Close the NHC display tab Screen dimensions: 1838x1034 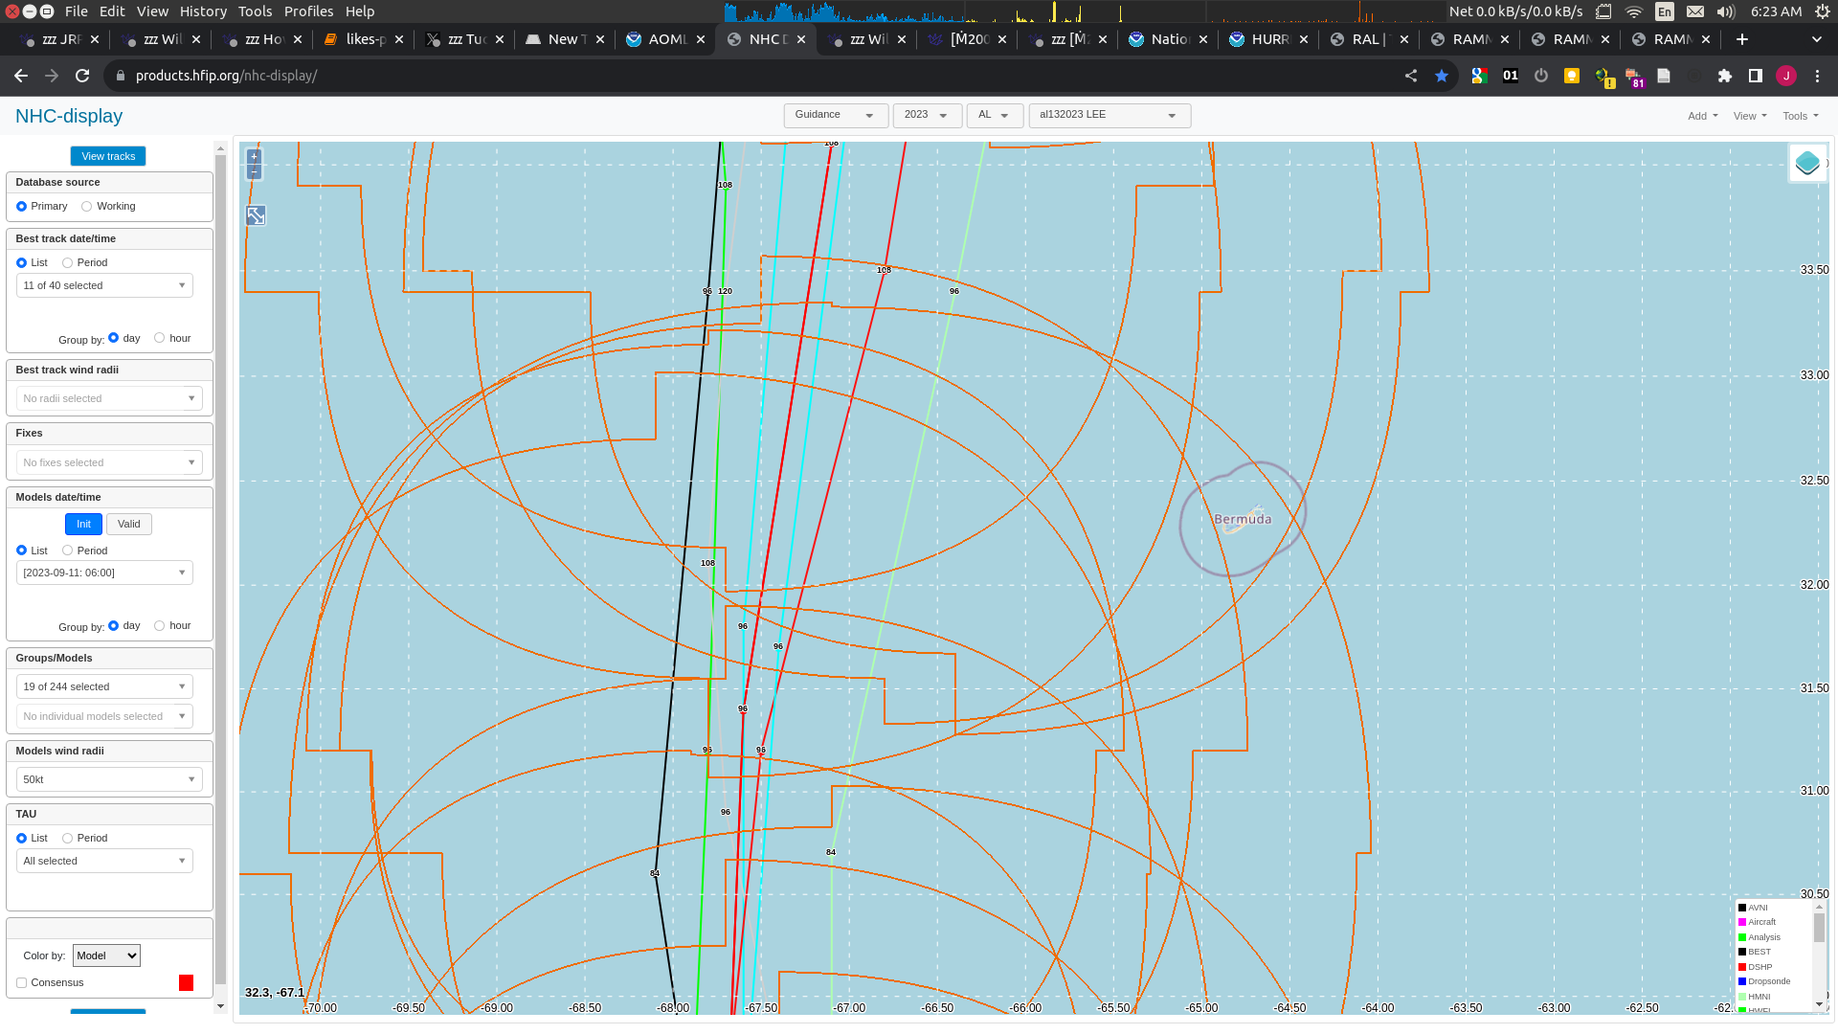(801, 39)
